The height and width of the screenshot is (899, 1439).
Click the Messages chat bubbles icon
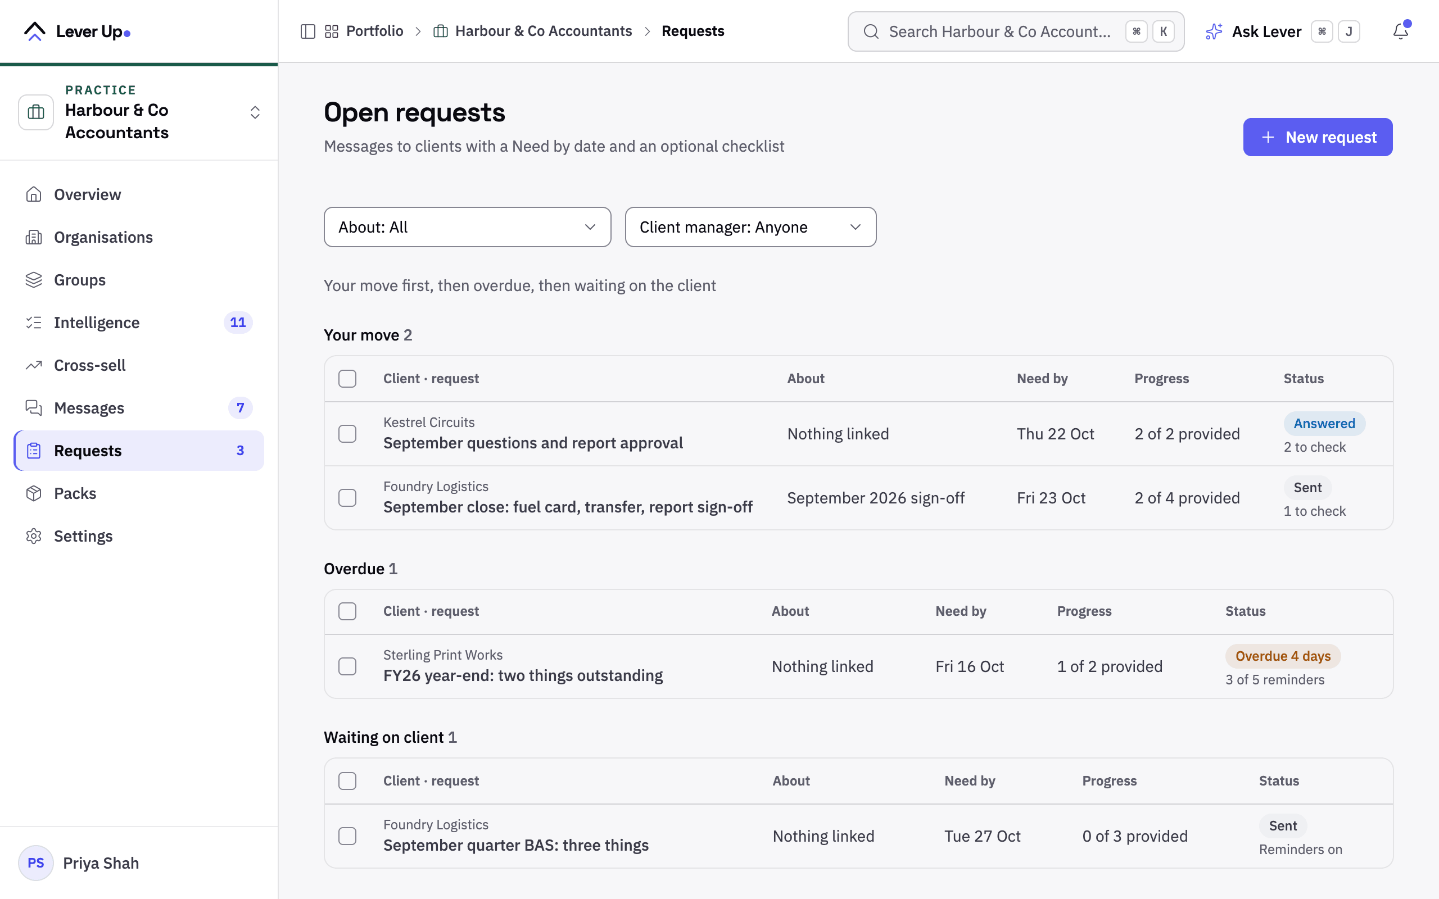coord(34,408)
